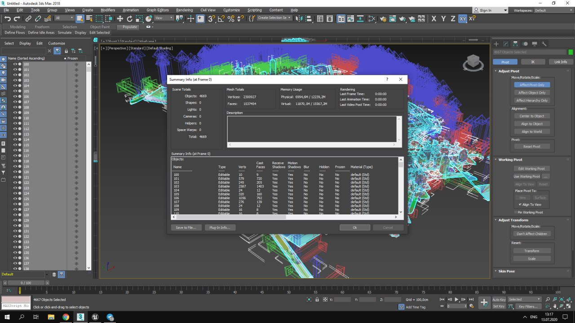This screenshot has width=575, height=323.
Task: Click the ViewCube in the viewport
Action: pyautogui.click(x=473, y=62)
